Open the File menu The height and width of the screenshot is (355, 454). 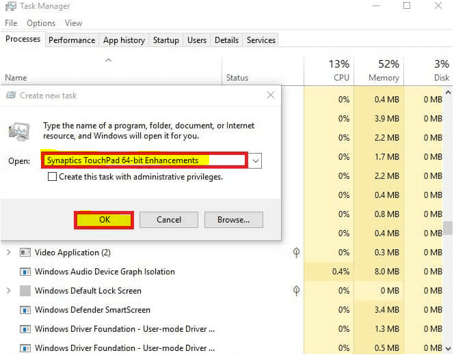(11, 23)
